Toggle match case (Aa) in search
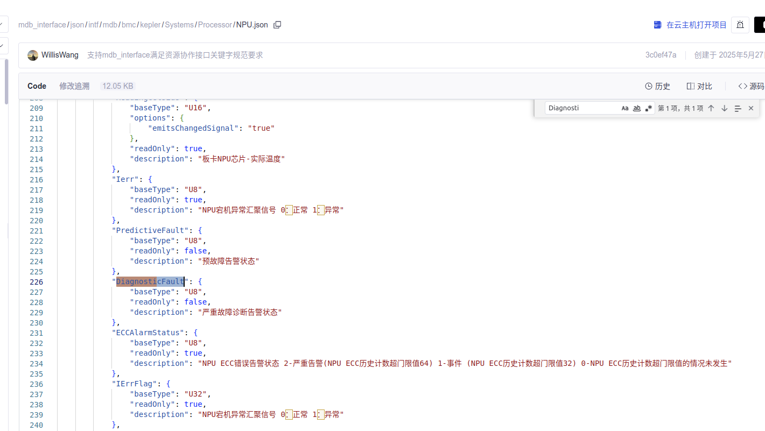 [625, 108]
